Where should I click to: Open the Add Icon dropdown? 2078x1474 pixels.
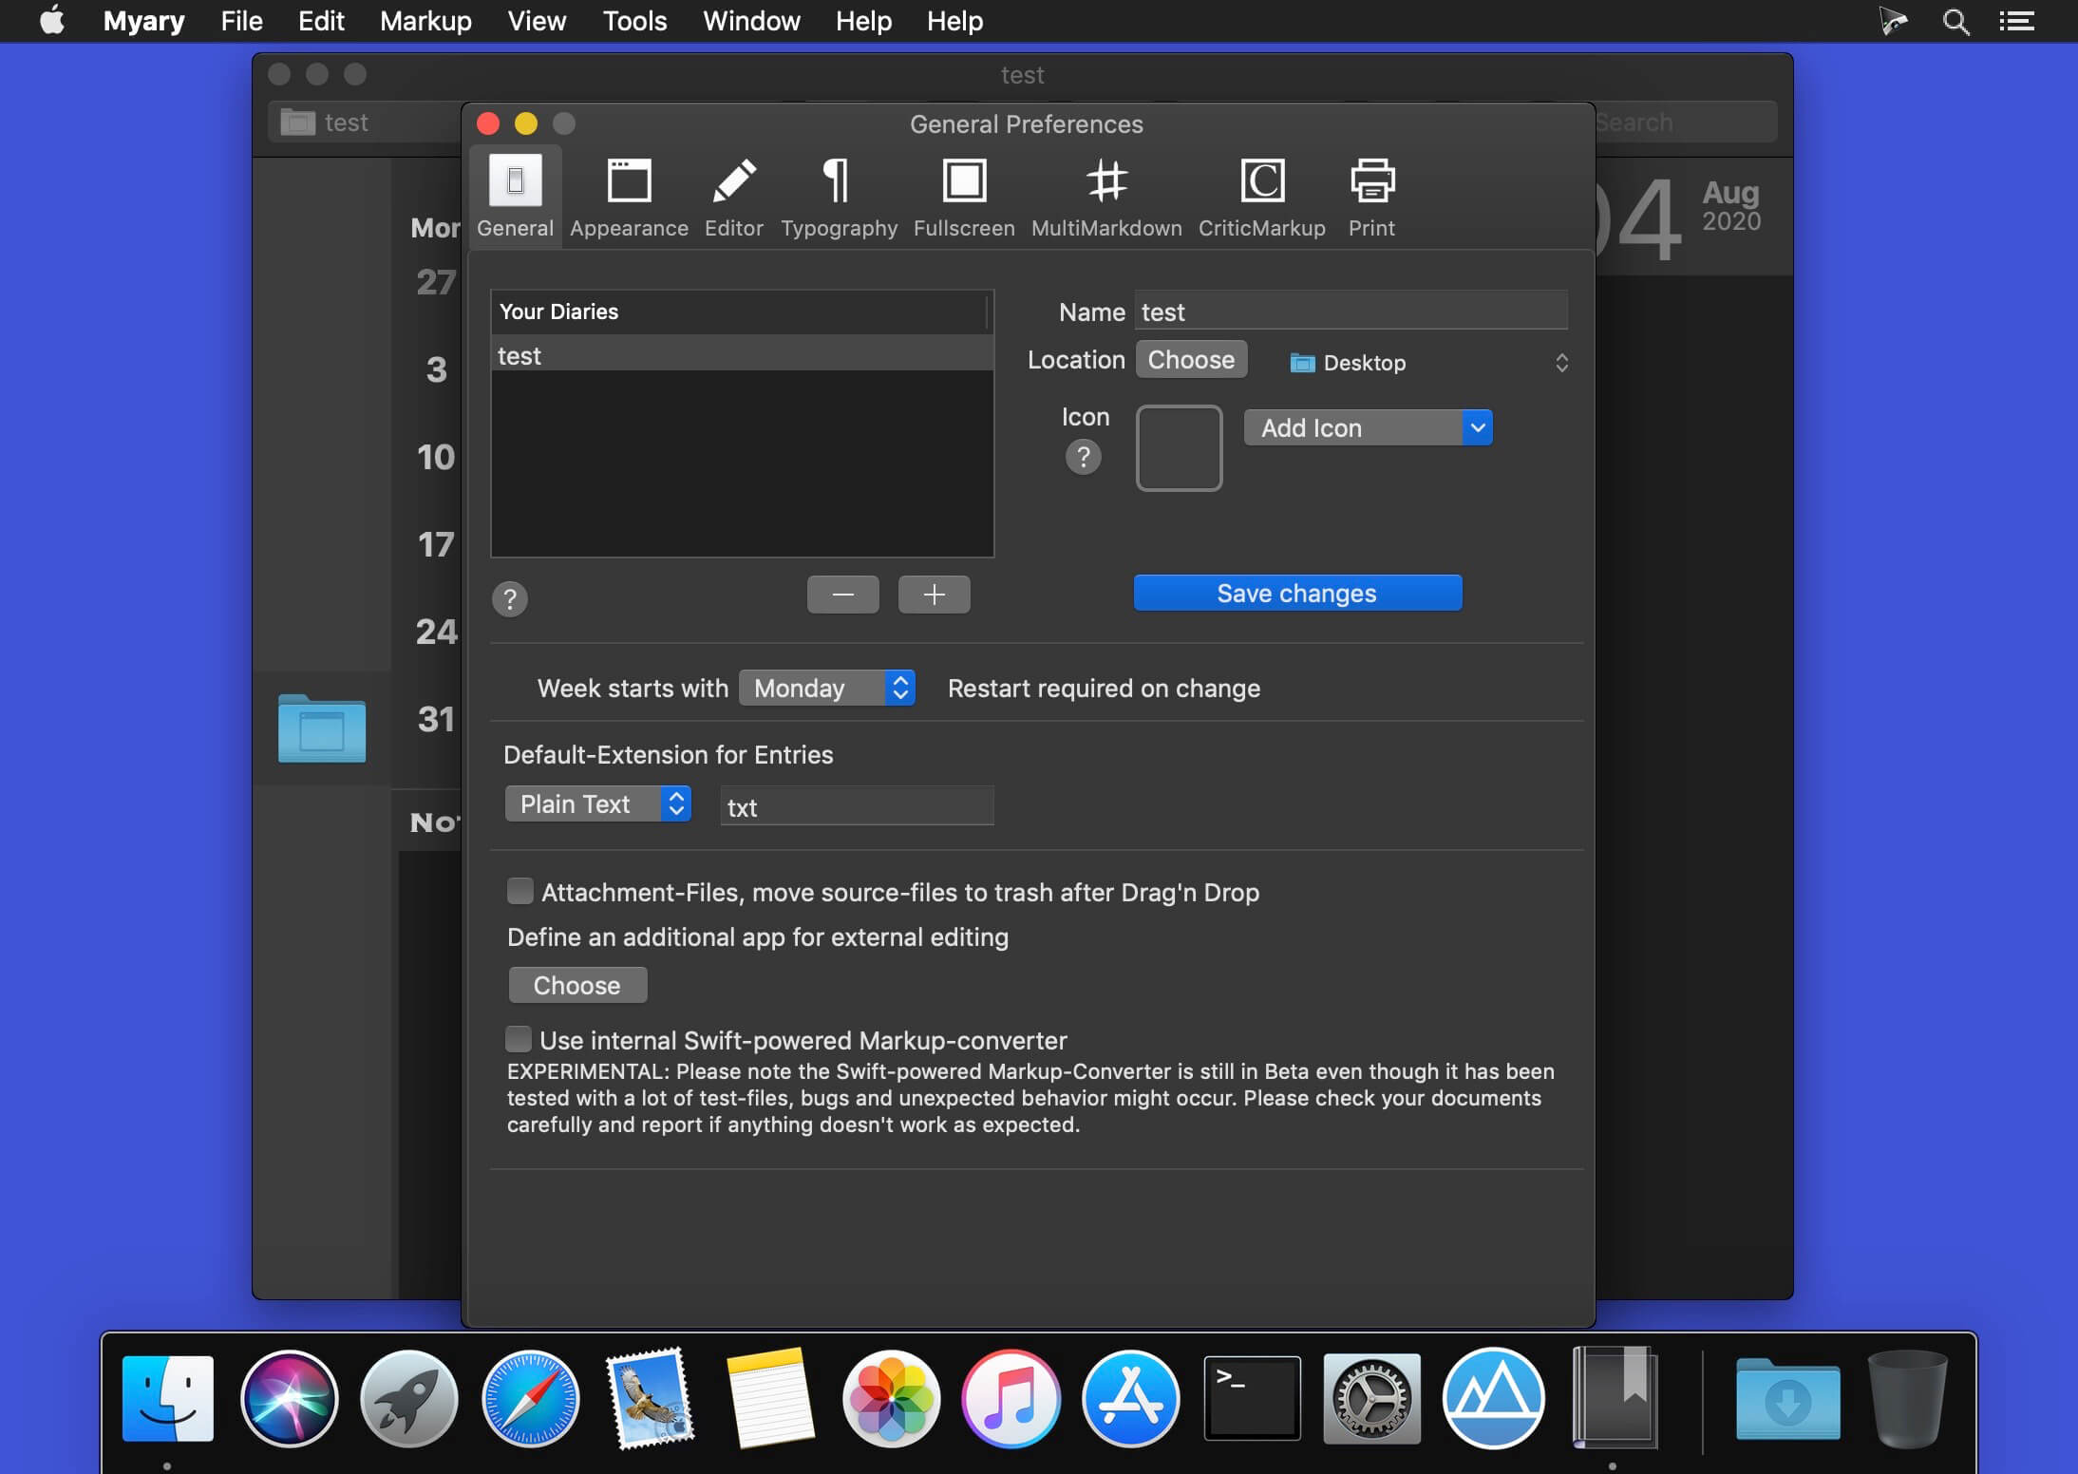click(1368, 428)
